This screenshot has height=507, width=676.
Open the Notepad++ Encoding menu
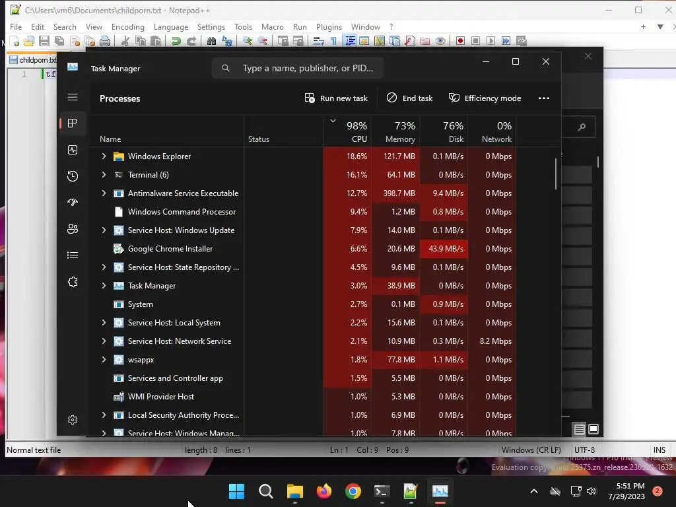[x=128, y=26]
